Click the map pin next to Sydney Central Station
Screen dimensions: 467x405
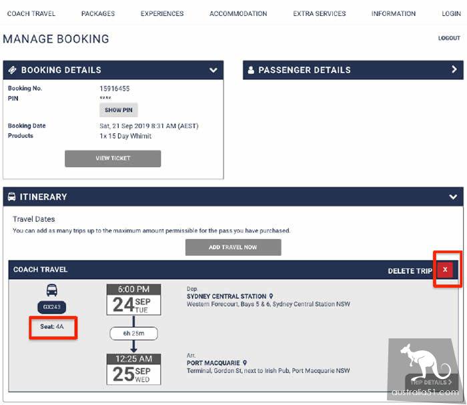tap(271, 296)
